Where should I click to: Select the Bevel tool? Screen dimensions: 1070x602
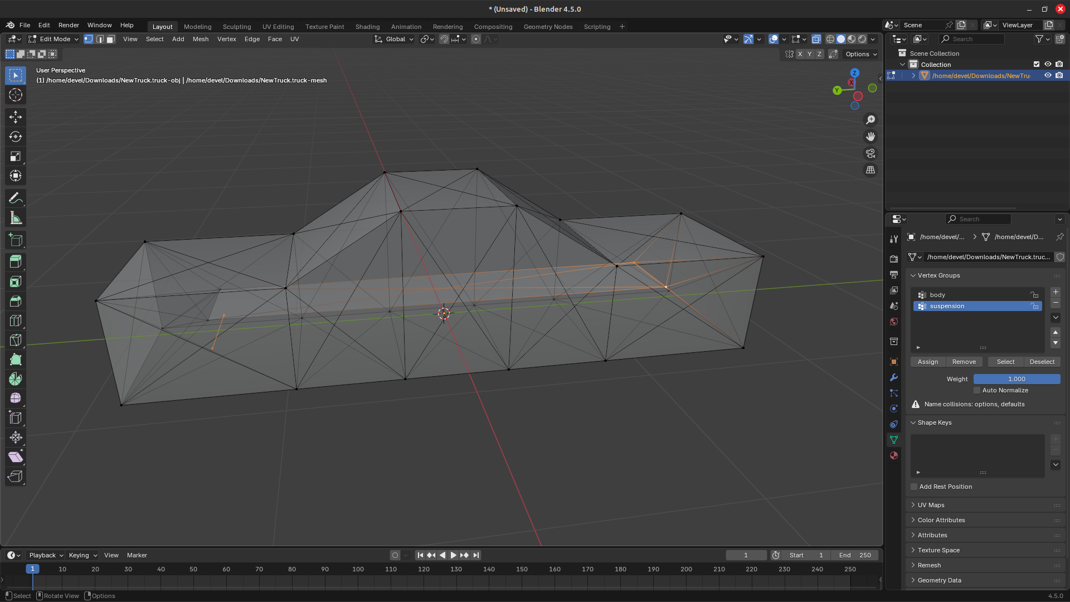tap(16, 301)
